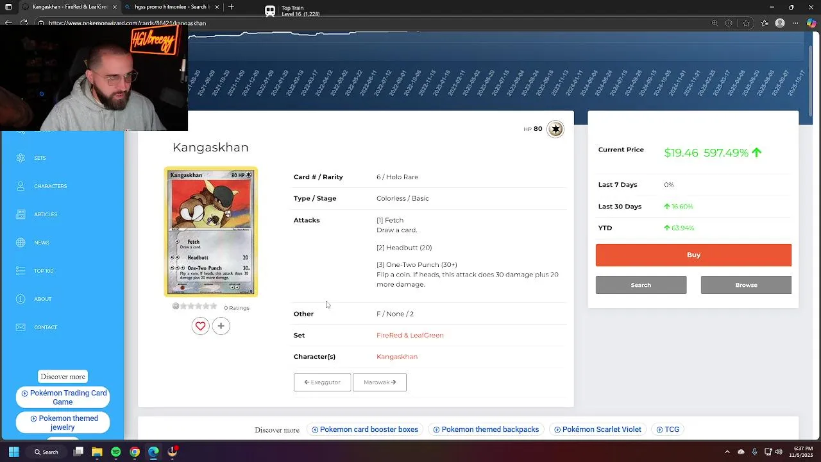The width and height of the screenshot is (821, 462).
Task: Go to Contact in the sidebar
Action: 46,327
